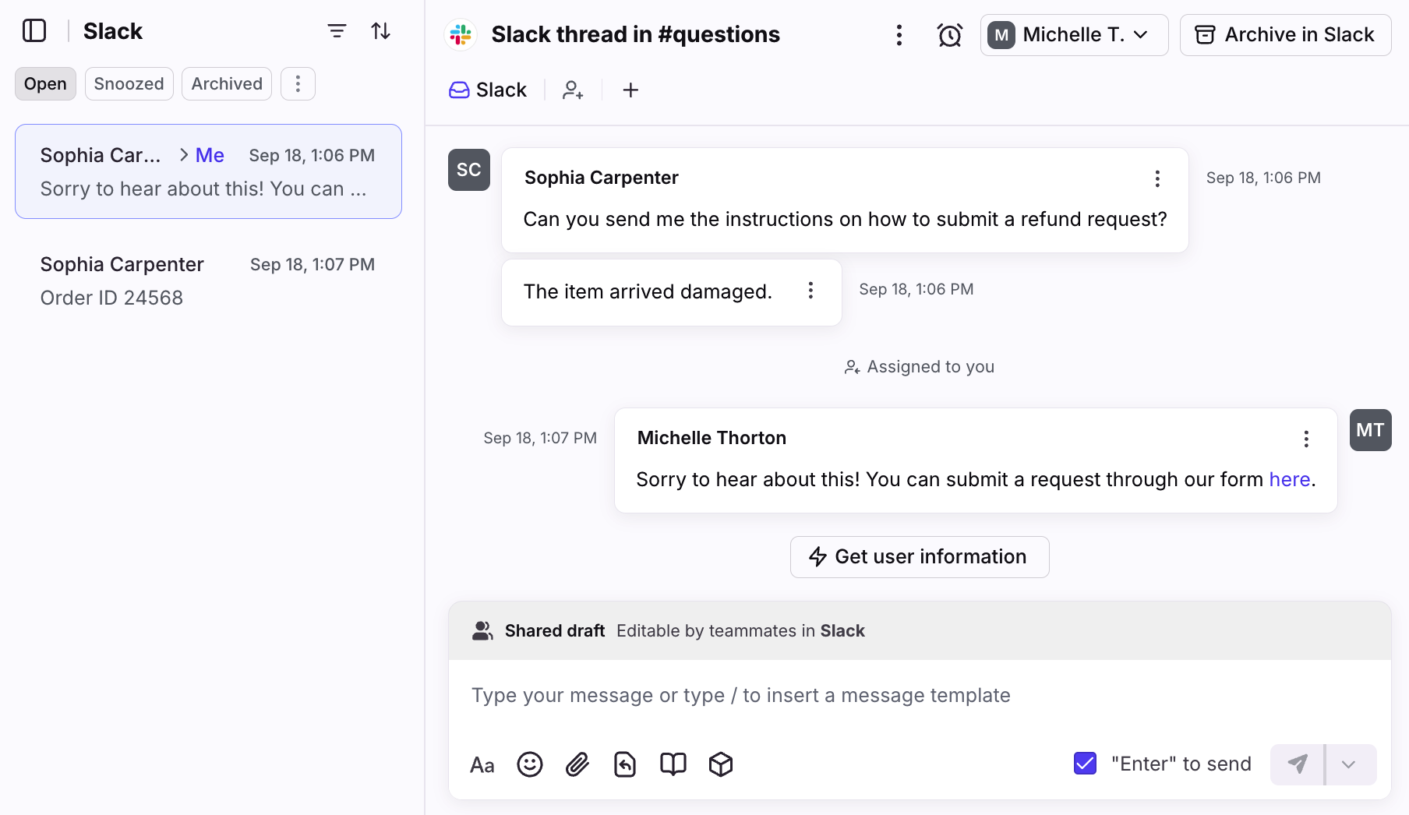The width and height of the screenshot is (1409, 815).
Task: Toggle text formatting Aa option
Action: [482, 765]
